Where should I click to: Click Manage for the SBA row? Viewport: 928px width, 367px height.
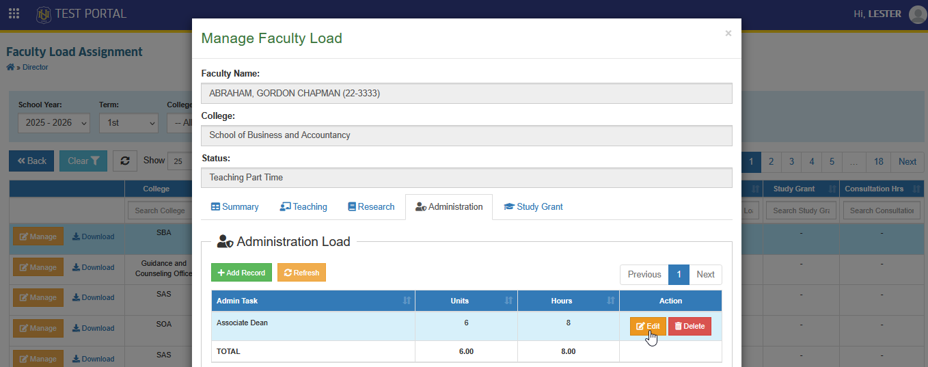pyautogui.click(x=38, y=236)
